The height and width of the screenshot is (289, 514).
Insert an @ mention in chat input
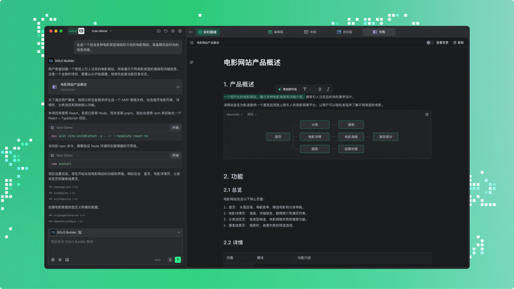53,260
